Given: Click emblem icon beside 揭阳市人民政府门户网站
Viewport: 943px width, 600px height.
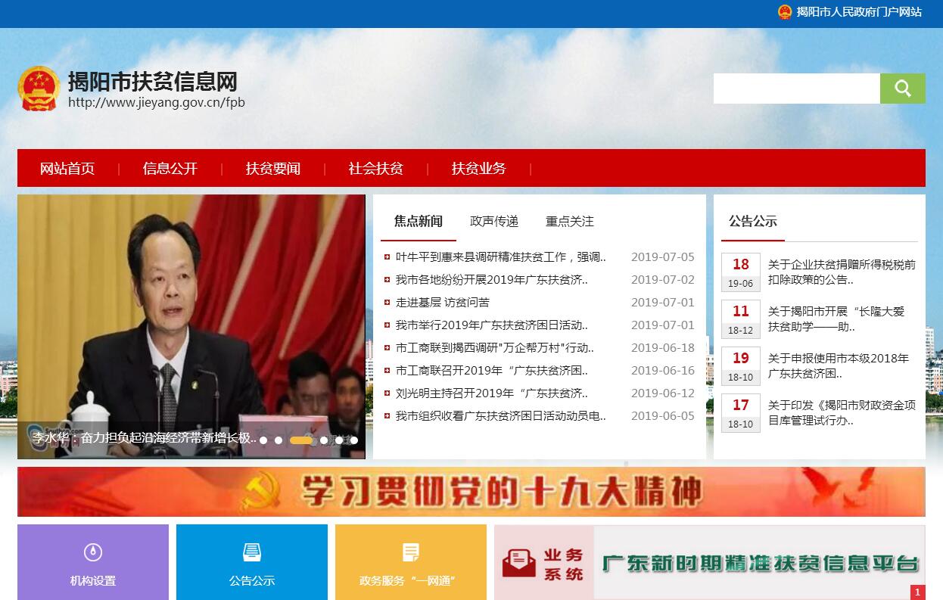Looking at the screenshot, I should pyautogui.click(x=785, y=12).
